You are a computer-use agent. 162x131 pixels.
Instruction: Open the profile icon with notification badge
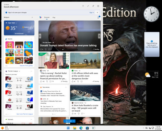[98, 17]
